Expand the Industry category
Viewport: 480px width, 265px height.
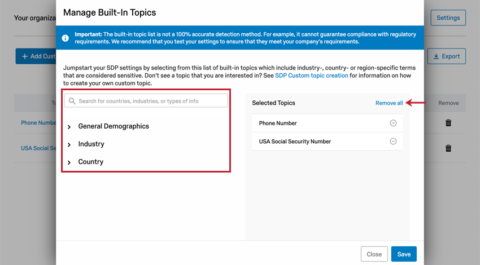tap(69, 145)
